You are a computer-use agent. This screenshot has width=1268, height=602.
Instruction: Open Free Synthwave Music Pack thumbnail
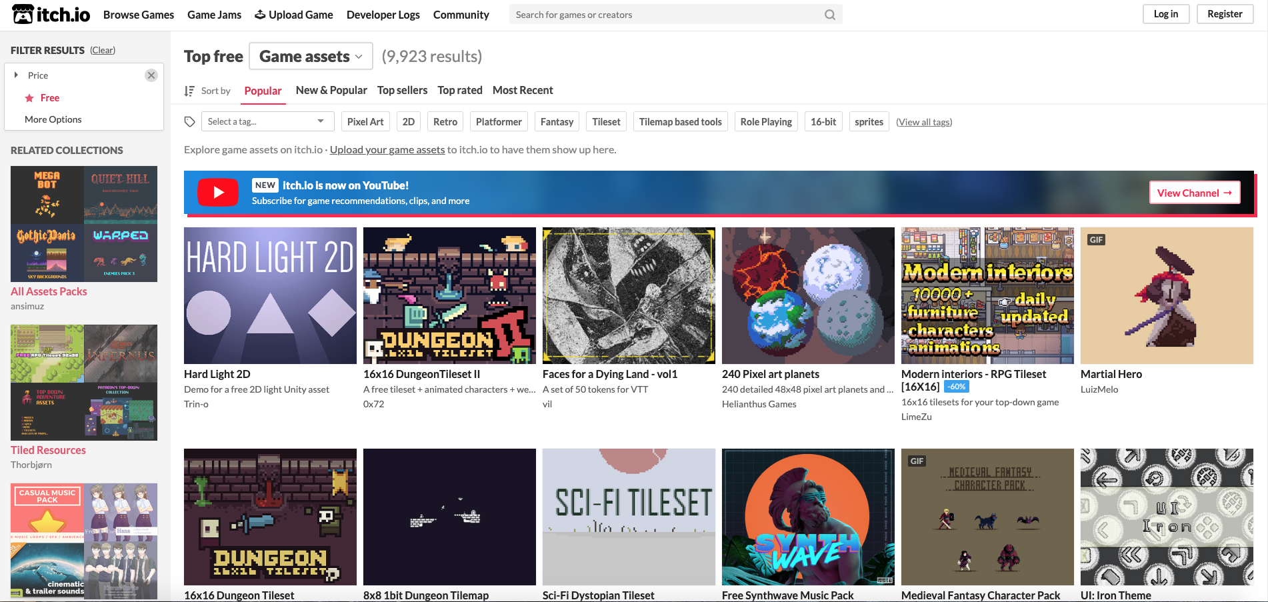[x=808, y=517]
